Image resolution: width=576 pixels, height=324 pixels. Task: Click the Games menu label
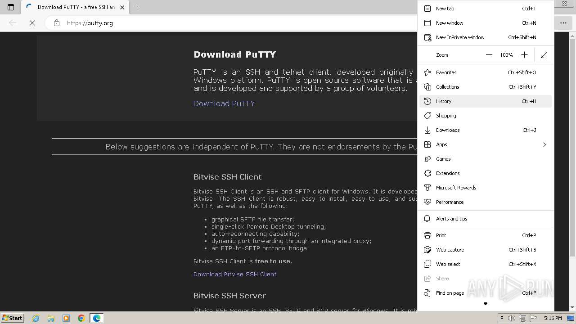pyautogui.click(x=443, y=159)
